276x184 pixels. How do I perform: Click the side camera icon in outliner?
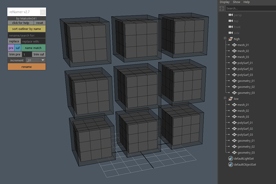pos(230,33)
